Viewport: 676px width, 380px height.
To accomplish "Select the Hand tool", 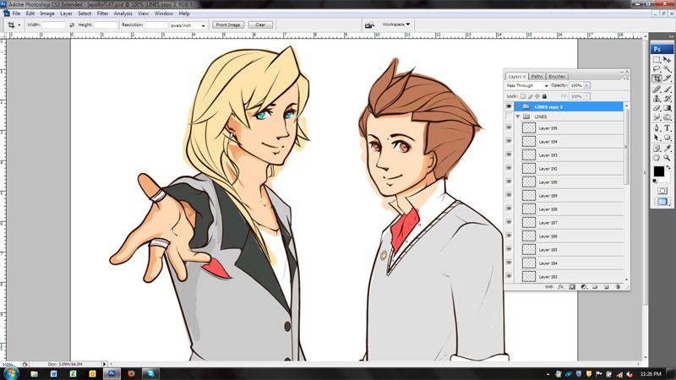I will [x=657, y=157].
